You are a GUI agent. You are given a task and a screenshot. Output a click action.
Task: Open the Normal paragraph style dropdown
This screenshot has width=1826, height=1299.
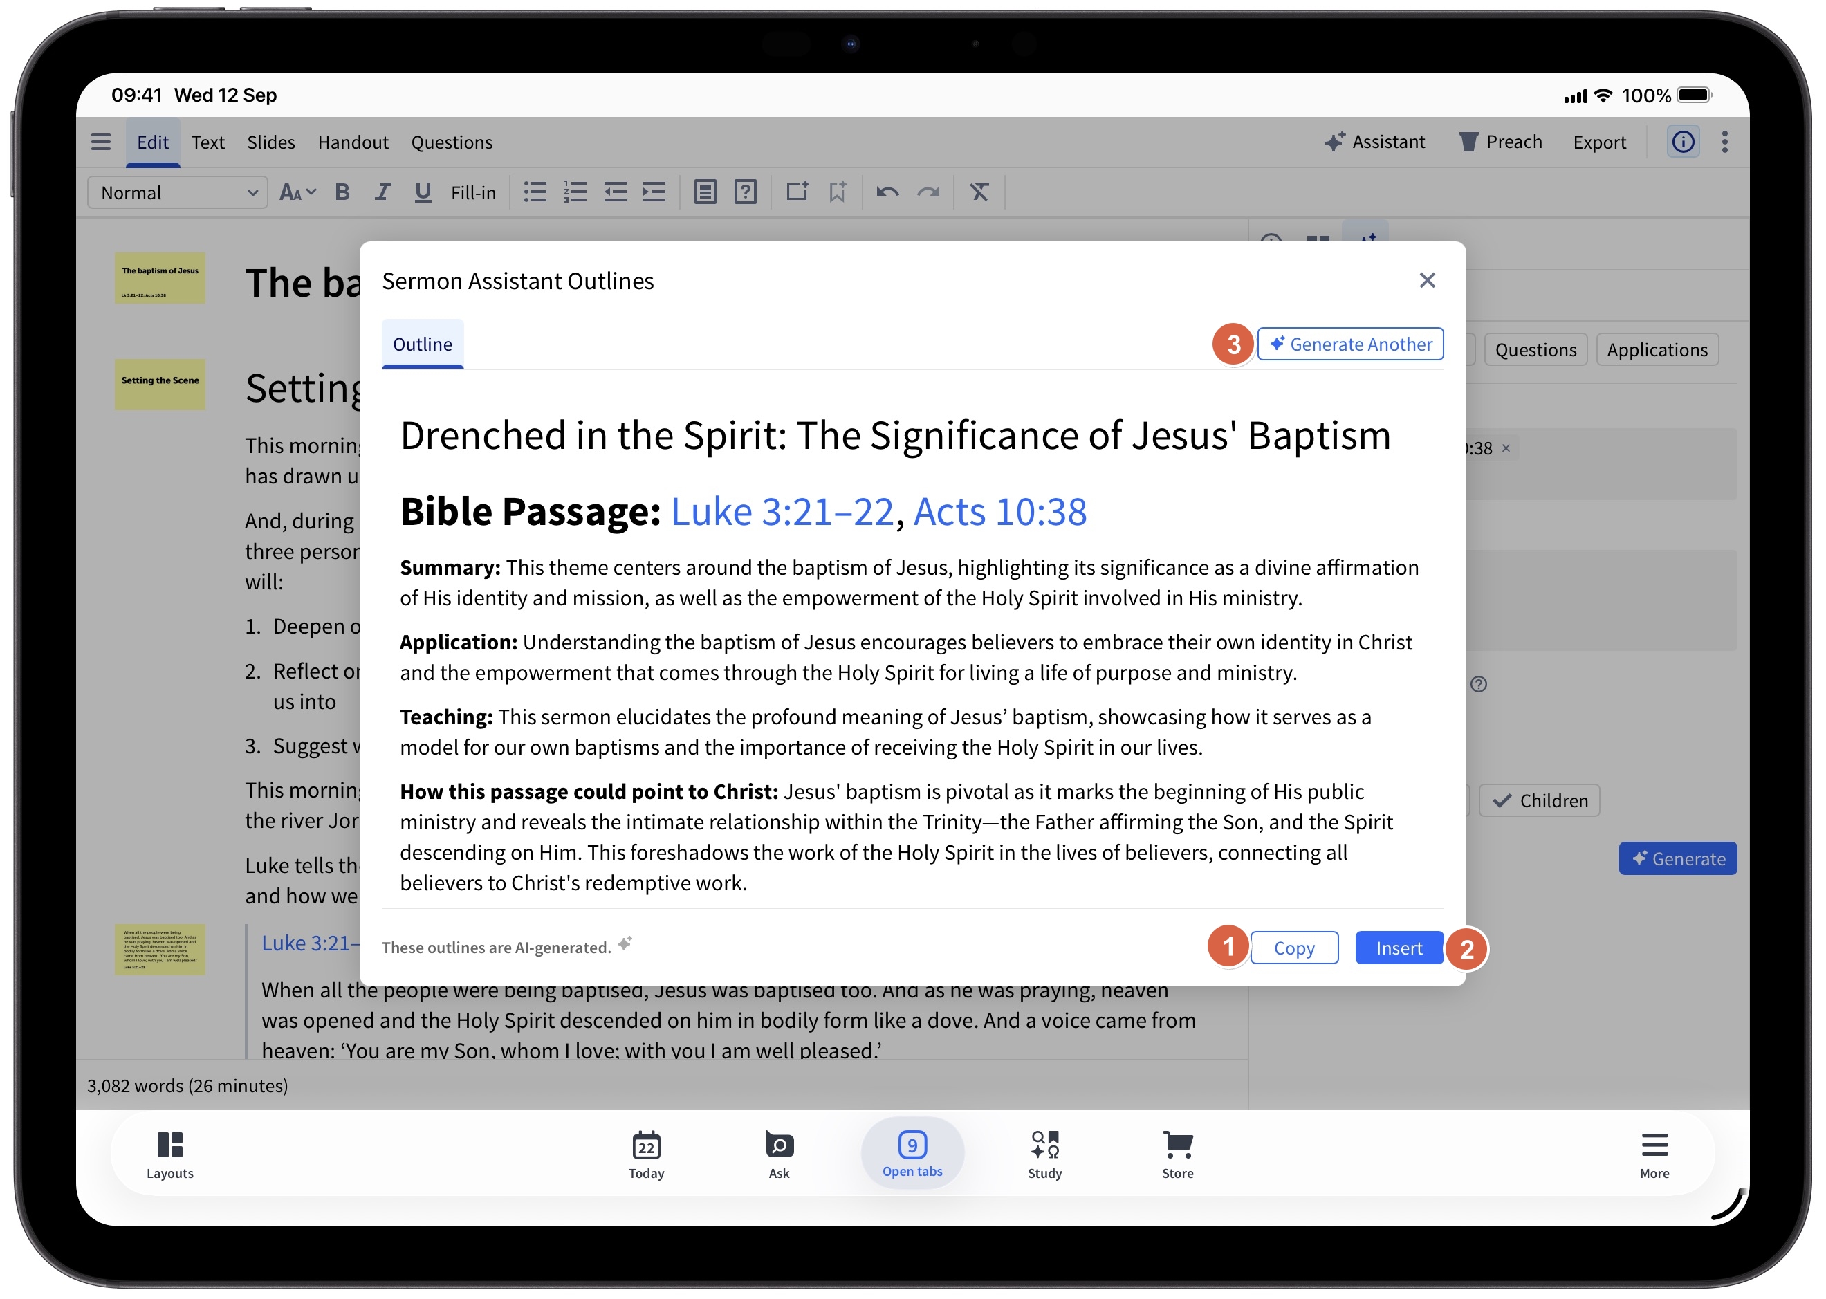pos(178,193)
